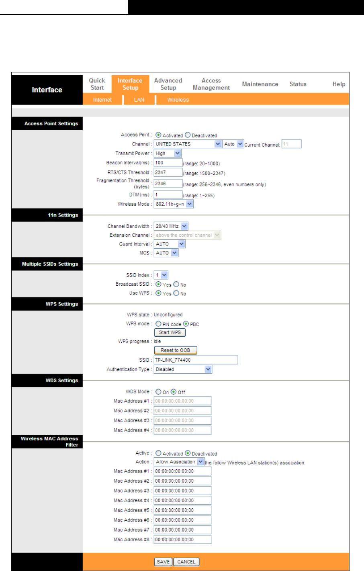Click the SAVE button
This screenshot has width=364, height=571.
click(163, 562)
